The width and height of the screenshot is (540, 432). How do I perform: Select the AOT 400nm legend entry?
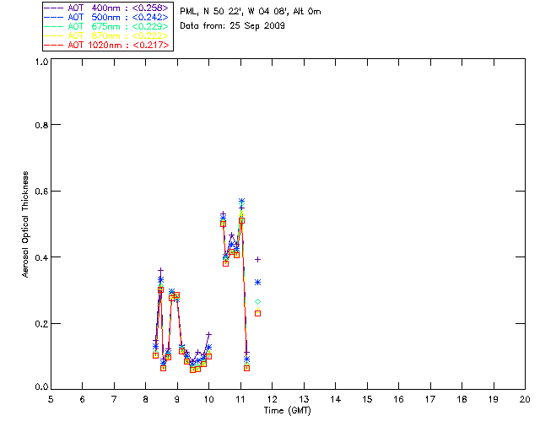click(107, 8)
